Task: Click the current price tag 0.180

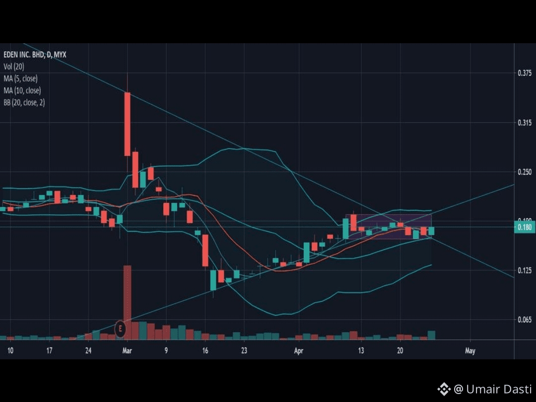Action: tap(525, 227)
